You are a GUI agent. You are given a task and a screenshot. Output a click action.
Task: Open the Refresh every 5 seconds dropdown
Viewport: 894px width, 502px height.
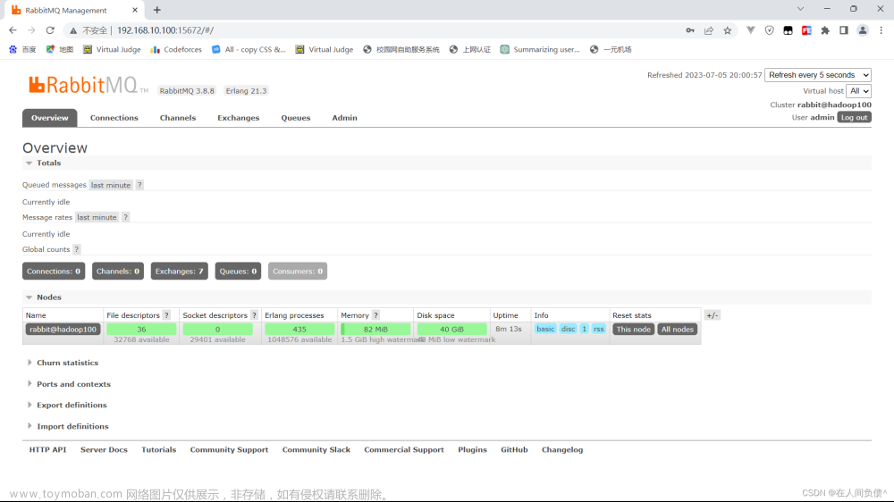coord(818,75)
